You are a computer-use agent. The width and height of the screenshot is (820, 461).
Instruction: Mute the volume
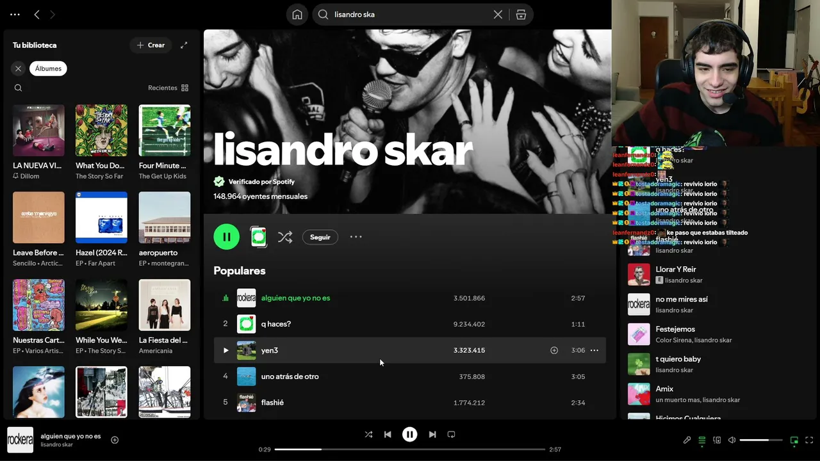coord(732,441)
